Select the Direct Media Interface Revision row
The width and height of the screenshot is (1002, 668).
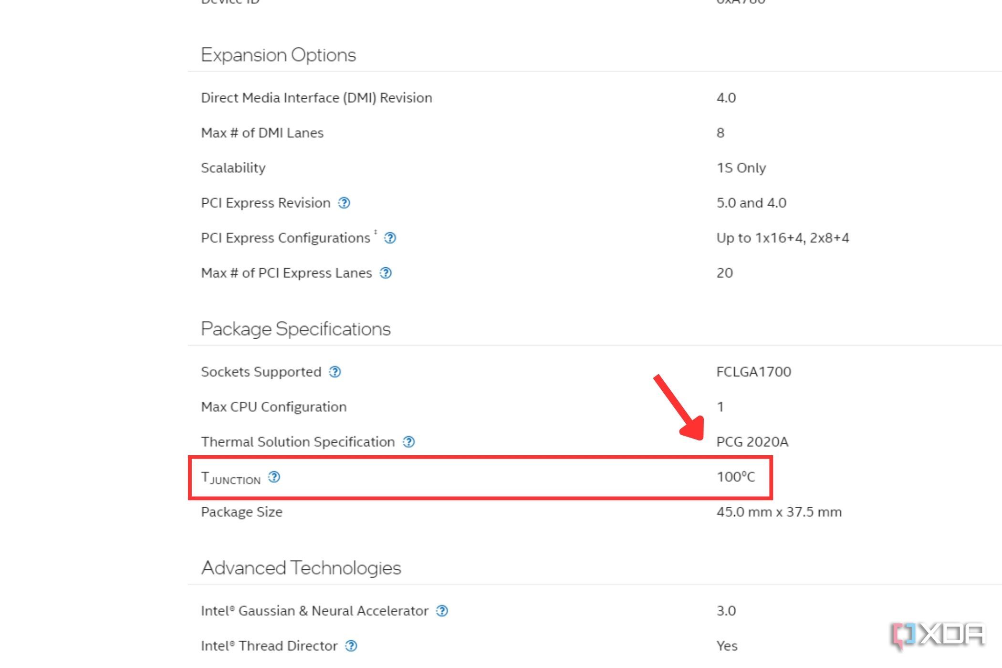(316, 98)
